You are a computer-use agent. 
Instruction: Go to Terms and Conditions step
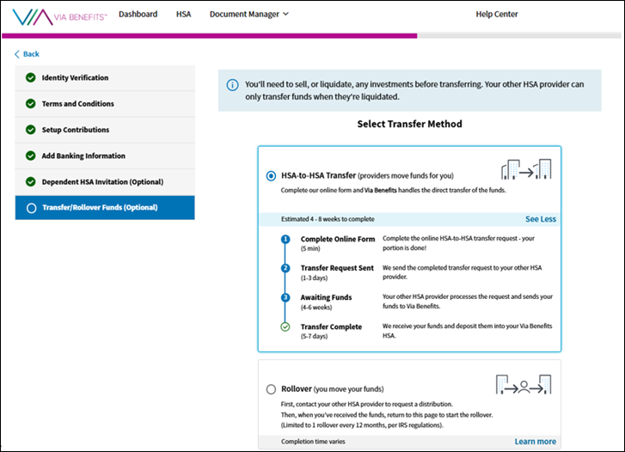click(105, 104)
